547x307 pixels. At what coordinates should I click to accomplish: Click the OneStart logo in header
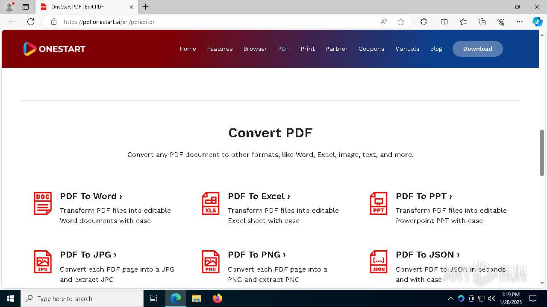(x=54, y=49)
